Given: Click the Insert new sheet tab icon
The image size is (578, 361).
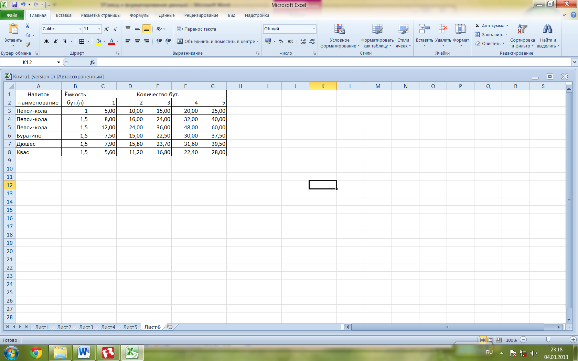Looking at the screenshot, I should pyautogui.click(x=170, y=327).
